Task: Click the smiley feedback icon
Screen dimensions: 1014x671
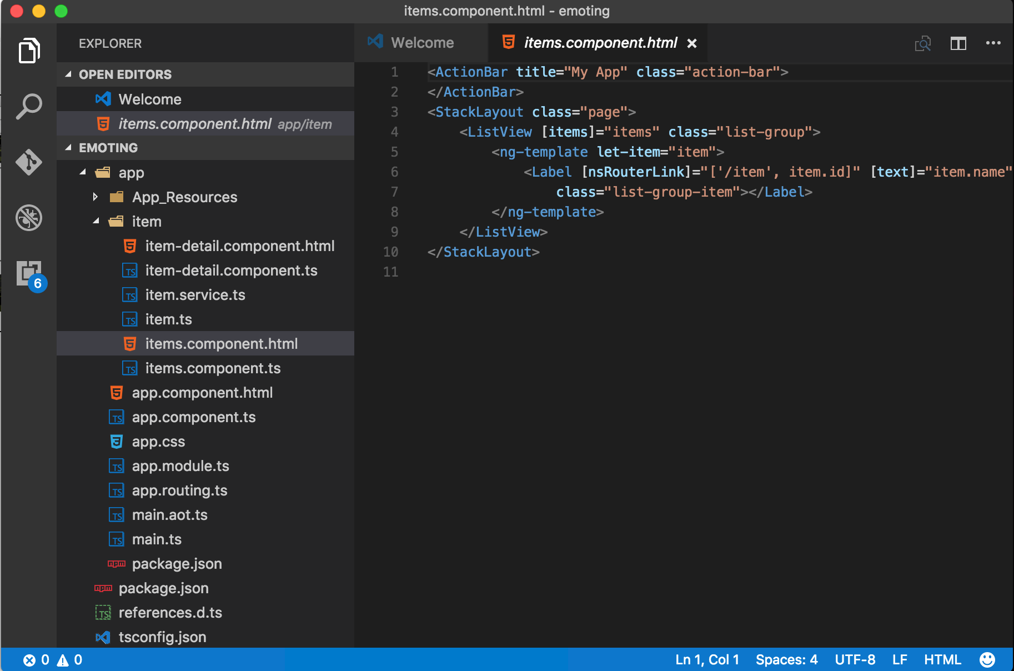Action: 987,659
